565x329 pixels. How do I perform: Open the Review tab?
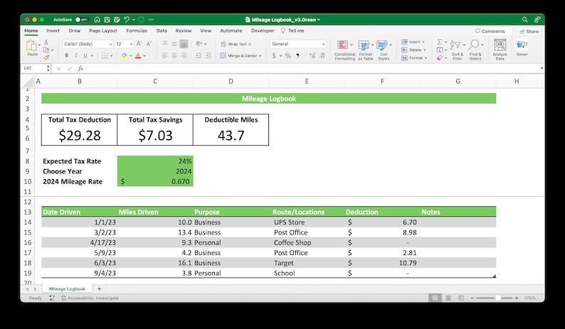[184, 31]
